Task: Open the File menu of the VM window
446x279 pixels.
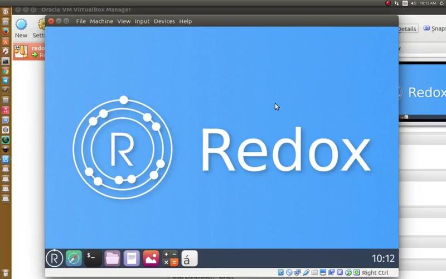Action: point(81,21)
